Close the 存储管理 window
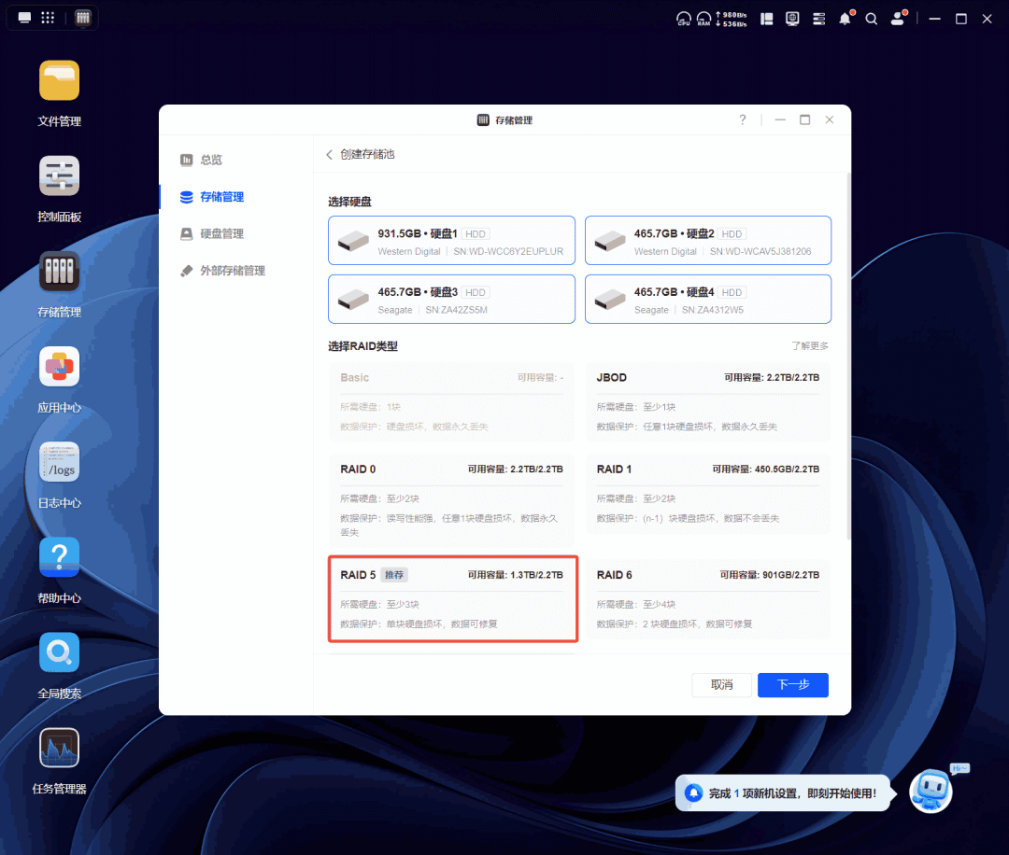This screenshot has height=855, width=1009. pyautogui.click(x=830, y=119)
